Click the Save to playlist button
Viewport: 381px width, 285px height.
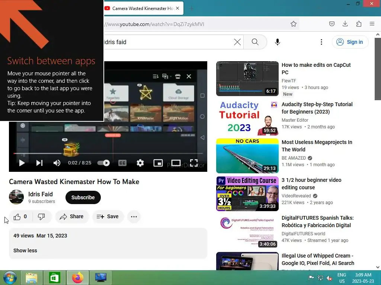click(108, 217)
